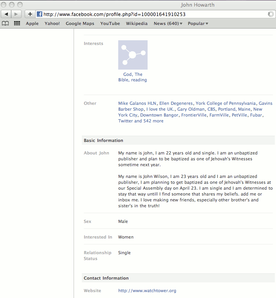Open the bookmarks book icon
276x298 pixels.
click(5, 23)
